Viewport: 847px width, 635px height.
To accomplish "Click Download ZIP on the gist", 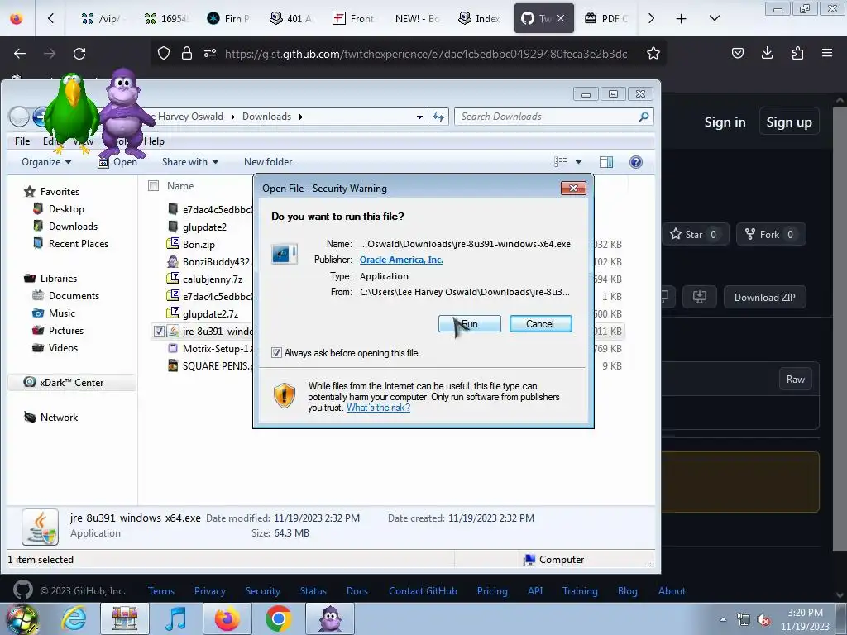I will coord(764,298).
